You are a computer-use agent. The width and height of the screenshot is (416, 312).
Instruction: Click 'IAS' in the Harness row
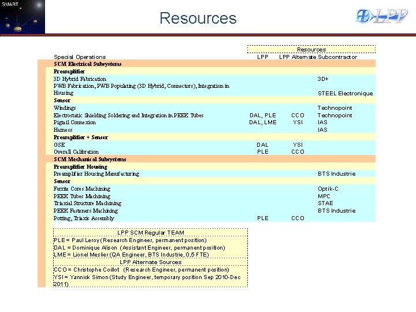(x=322, y=130)
